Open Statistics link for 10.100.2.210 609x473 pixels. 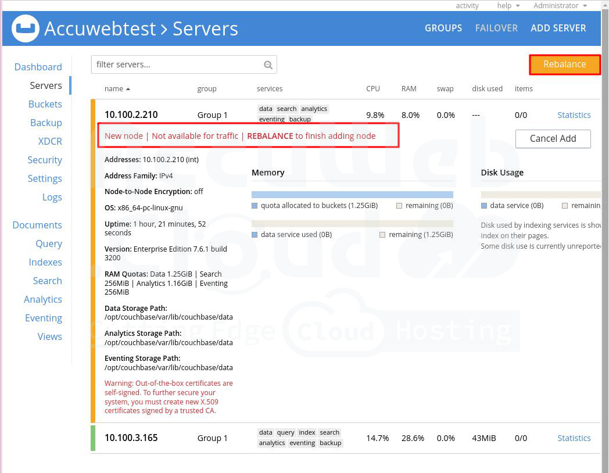(x=574, y=115)
